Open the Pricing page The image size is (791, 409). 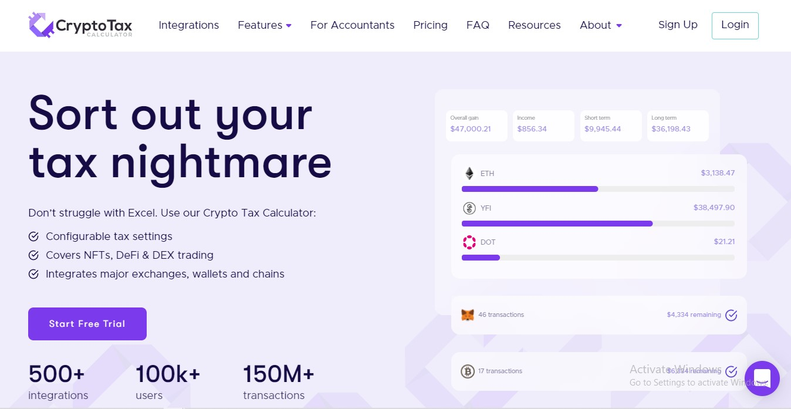click(431, 25)
